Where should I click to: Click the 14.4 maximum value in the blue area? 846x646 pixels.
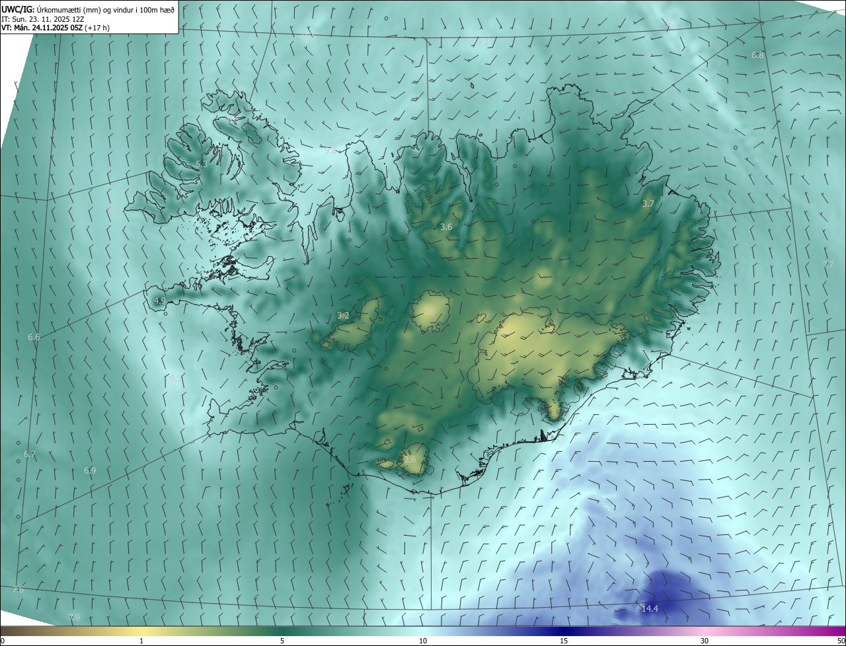click(x=650, y=608)
